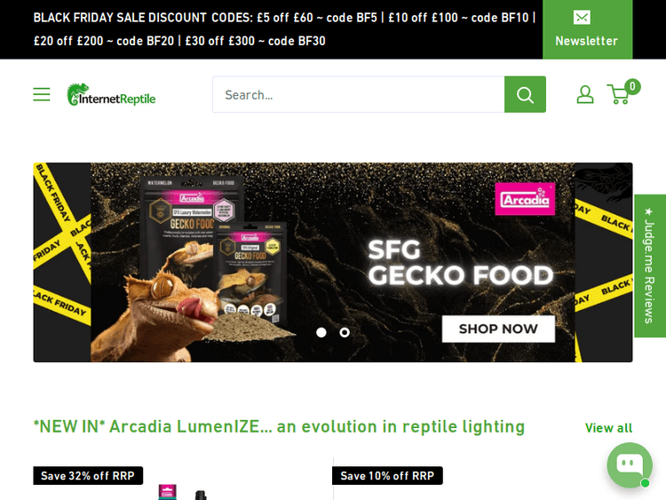Screen dimensions: 666x500
Task: Click the Save 10% off RRP badge
Action: pos(387,475)
